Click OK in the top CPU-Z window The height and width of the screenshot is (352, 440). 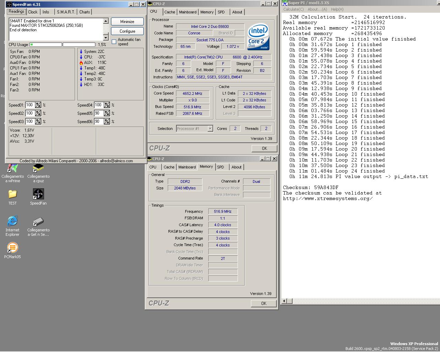click(x=264, y=148)
